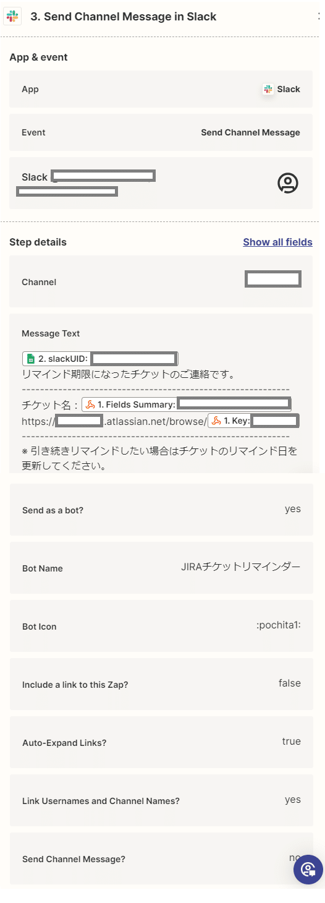
Task: Click the Auto-Expand Links? true value
Action: coord(291,742)
